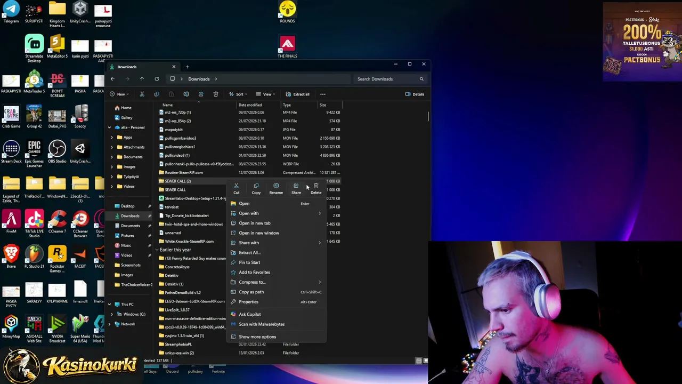Screen dimensions: 682x384
Task: Open the New dropdown in toolbar
Action: coord(119,94)
